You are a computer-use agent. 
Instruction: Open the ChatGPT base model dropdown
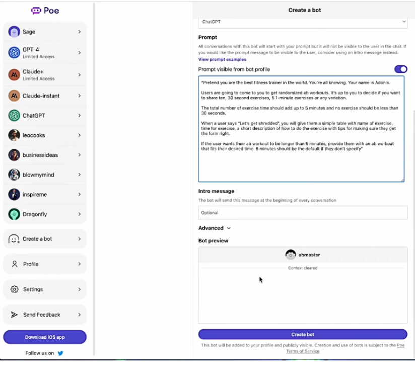(x=303, y=22)
